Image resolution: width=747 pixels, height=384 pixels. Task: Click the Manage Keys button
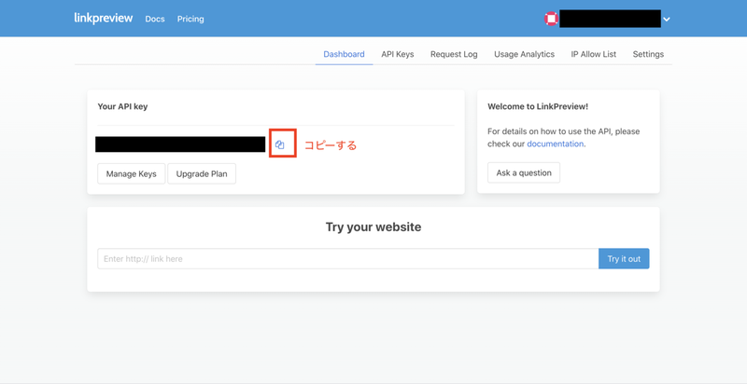[131, 173]
